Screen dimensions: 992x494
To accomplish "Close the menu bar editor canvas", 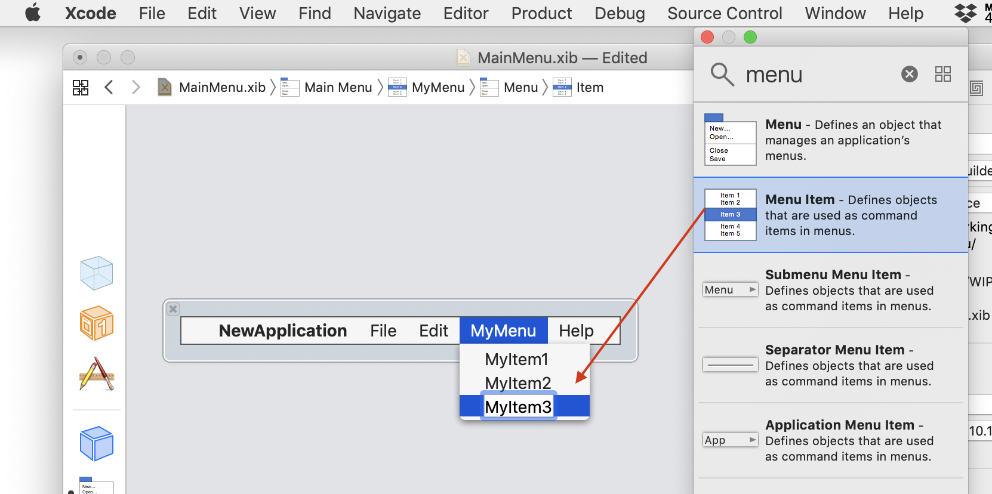I will click(x=173, y=309).
